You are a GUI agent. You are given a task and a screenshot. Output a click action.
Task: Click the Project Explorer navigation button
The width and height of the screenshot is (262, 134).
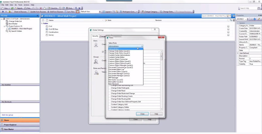click(20, 124)
